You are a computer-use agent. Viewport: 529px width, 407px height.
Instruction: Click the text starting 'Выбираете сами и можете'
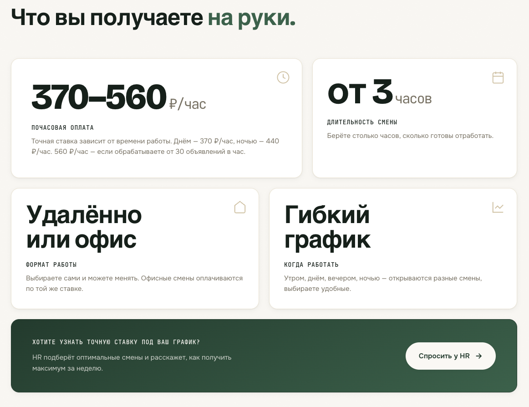[134, 283]
